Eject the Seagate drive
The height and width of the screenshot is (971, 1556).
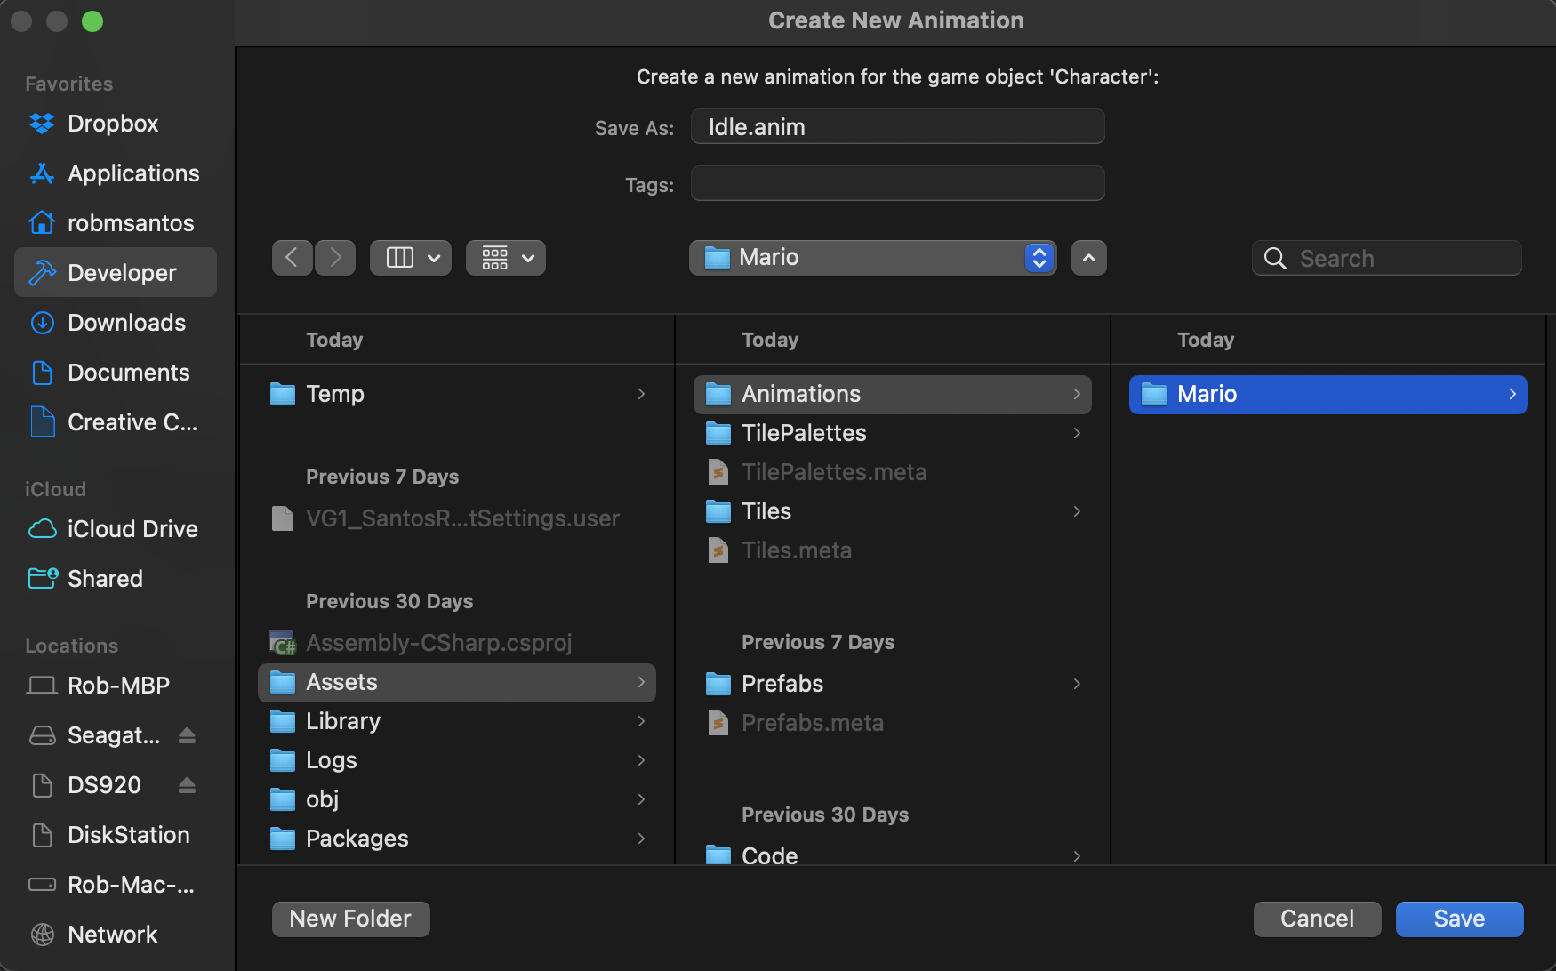tap(187, 735)
